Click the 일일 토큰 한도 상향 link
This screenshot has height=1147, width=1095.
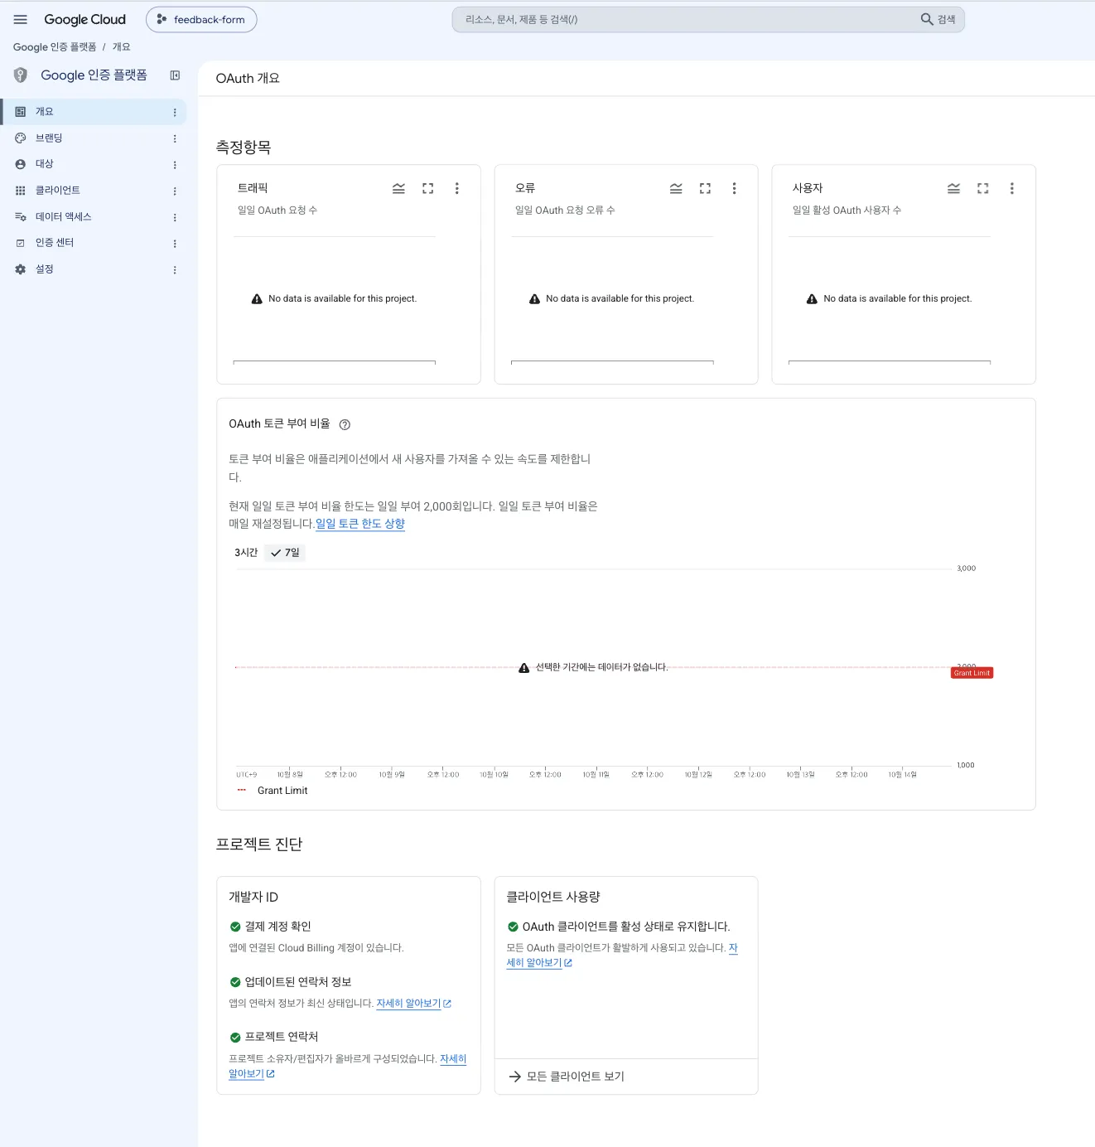[360, 524]
